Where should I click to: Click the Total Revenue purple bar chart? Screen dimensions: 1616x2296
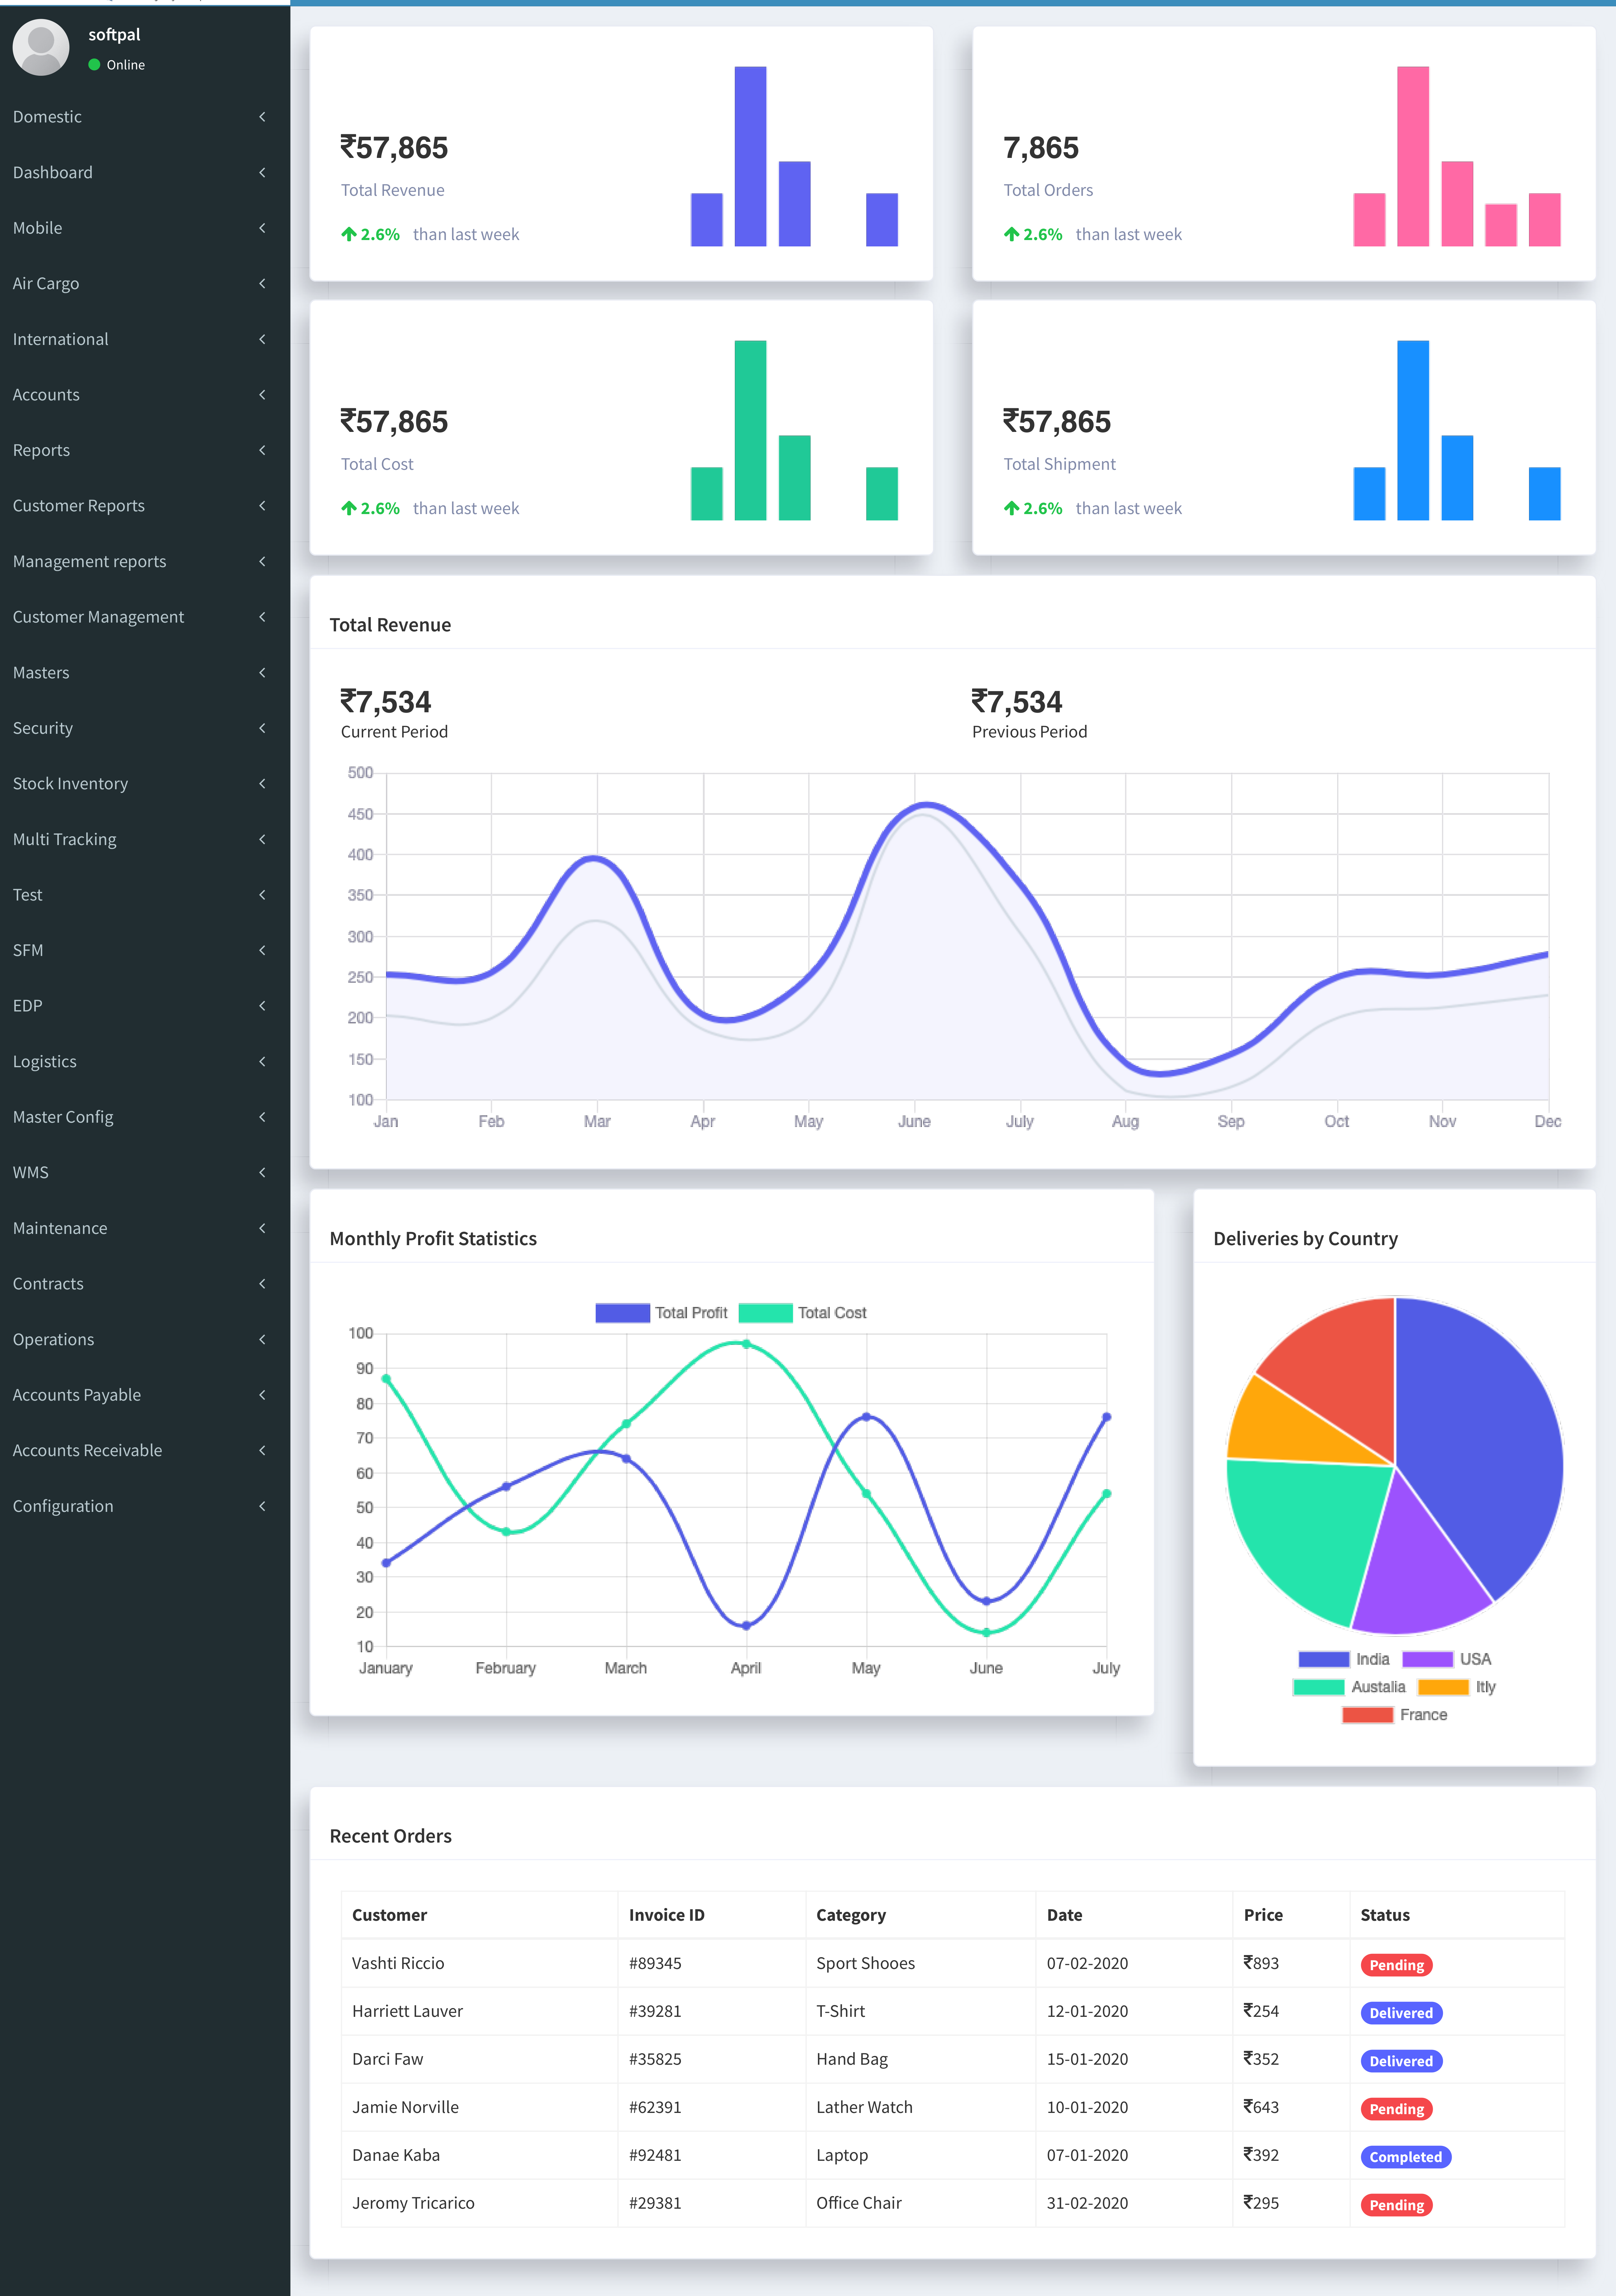click(794, 156)
